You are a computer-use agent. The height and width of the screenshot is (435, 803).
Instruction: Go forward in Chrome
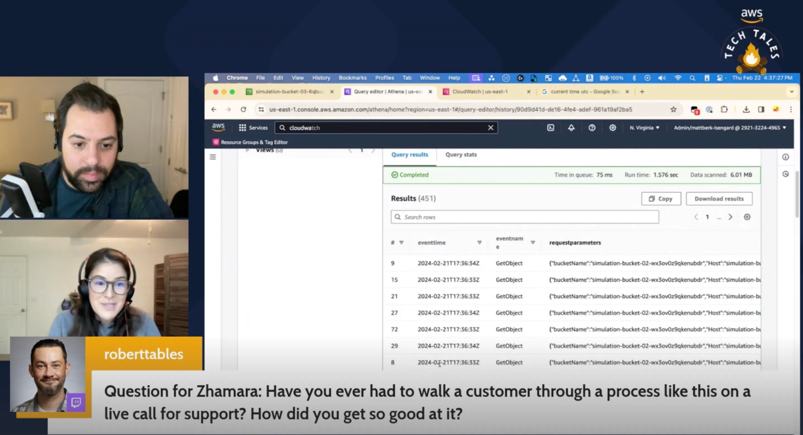tap(228, 109)
